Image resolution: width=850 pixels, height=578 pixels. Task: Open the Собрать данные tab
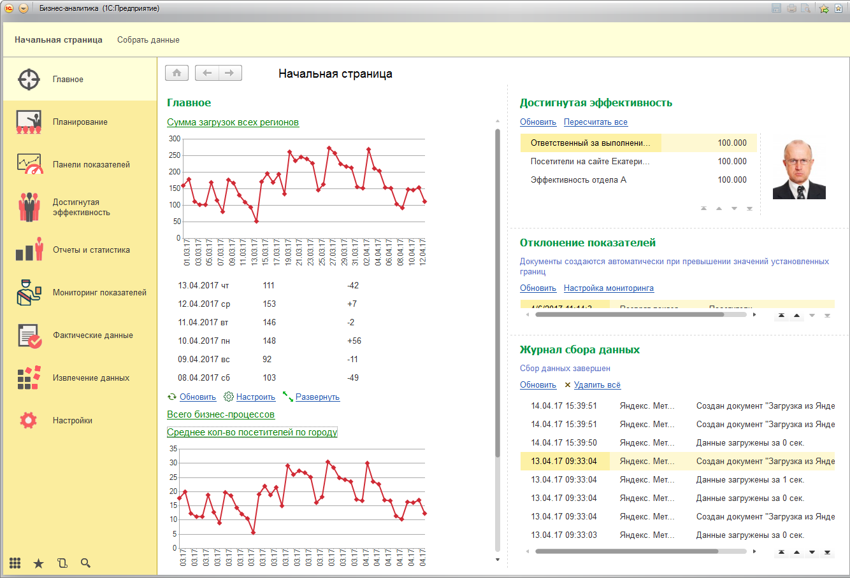148,39
